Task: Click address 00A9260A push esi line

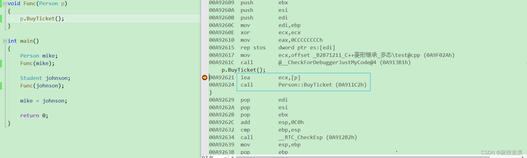Action: point(248,10)
